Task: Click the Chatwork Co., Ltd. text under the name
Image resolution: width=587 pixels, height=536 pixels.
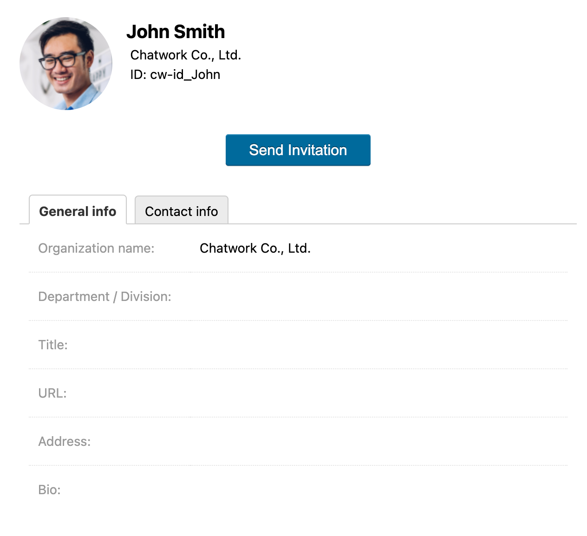Action: [186, 55]
